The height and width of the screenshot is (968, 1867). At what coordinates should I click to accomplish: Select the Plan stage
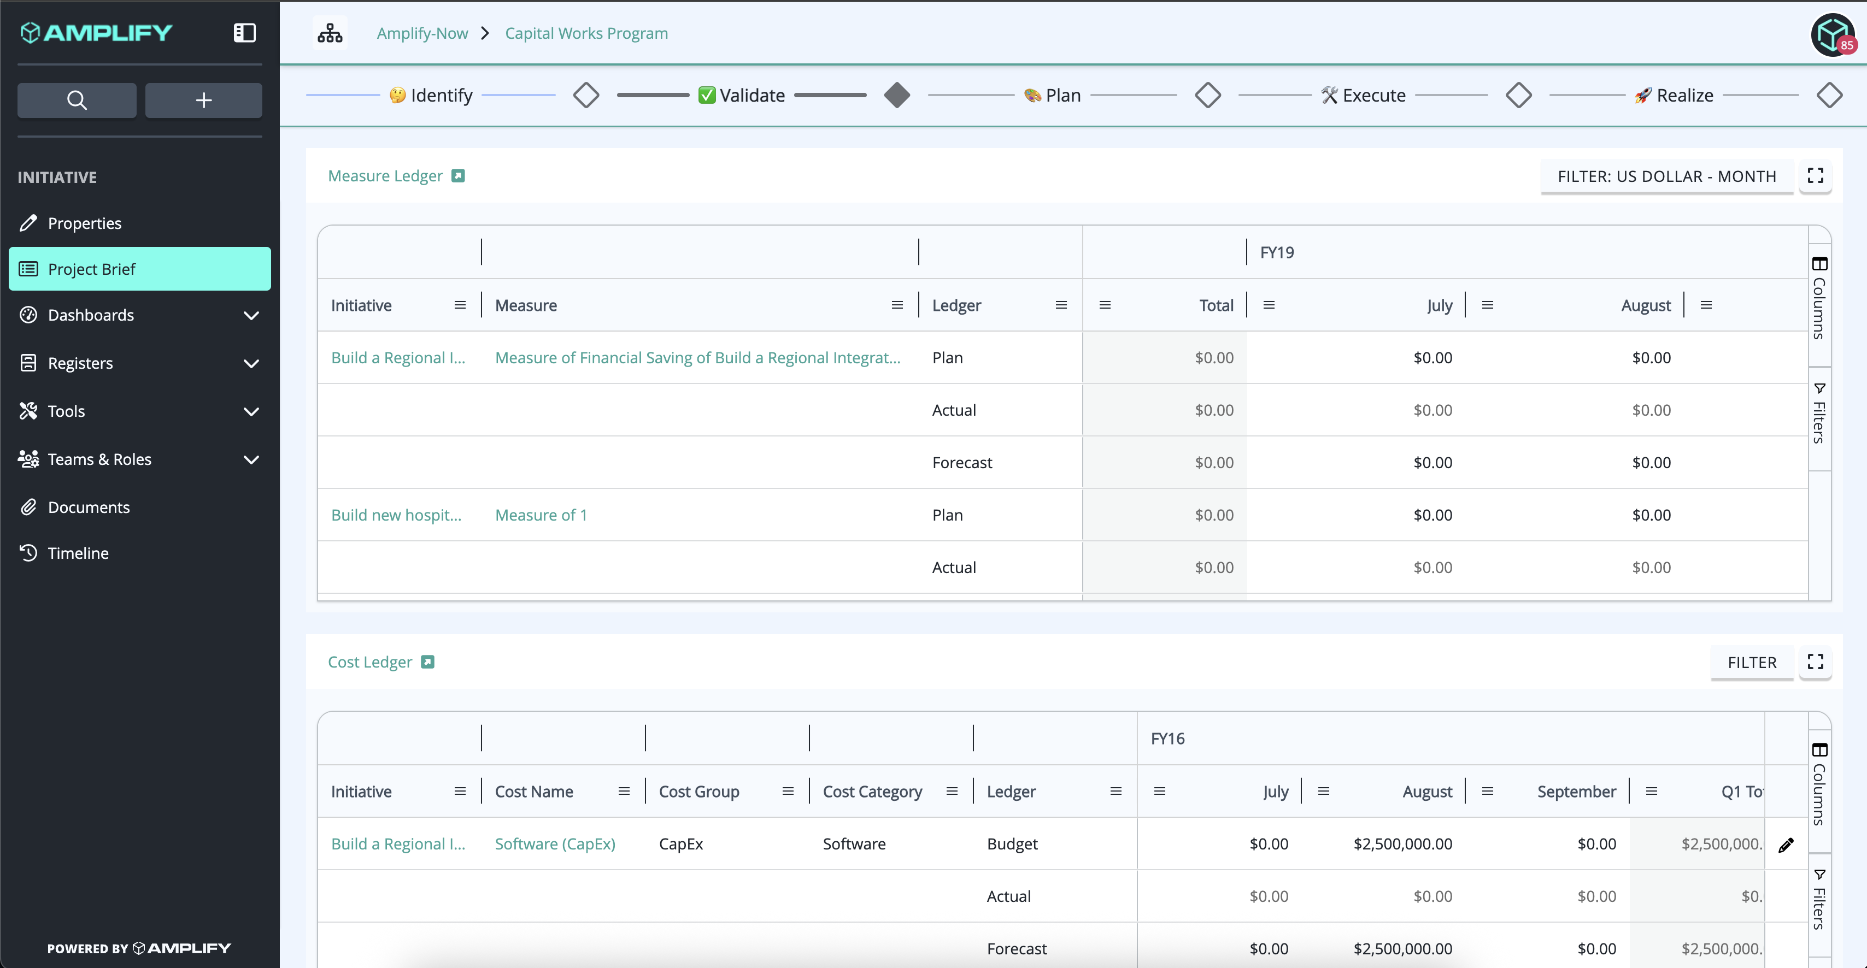(x=1052, y=95)
